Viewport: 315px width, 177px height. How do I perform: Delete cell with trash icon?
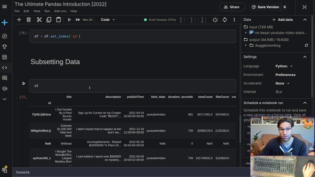click(29, 20)
